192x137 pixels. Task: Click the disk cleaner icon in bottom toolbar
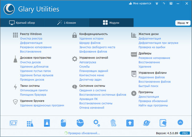point(46,122)
